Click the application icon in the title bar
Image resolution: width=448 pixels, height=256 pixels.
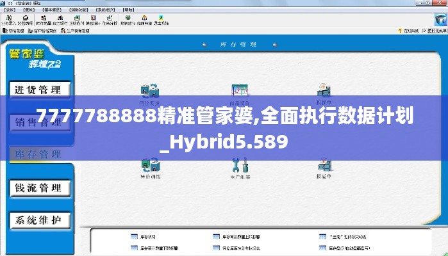pos(3,3)
